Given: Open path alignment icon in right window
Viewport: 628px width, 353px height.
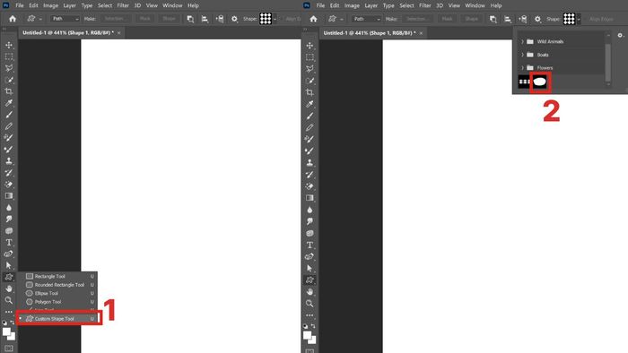Looking at the screenshot, I should click(x=508, y=19).
